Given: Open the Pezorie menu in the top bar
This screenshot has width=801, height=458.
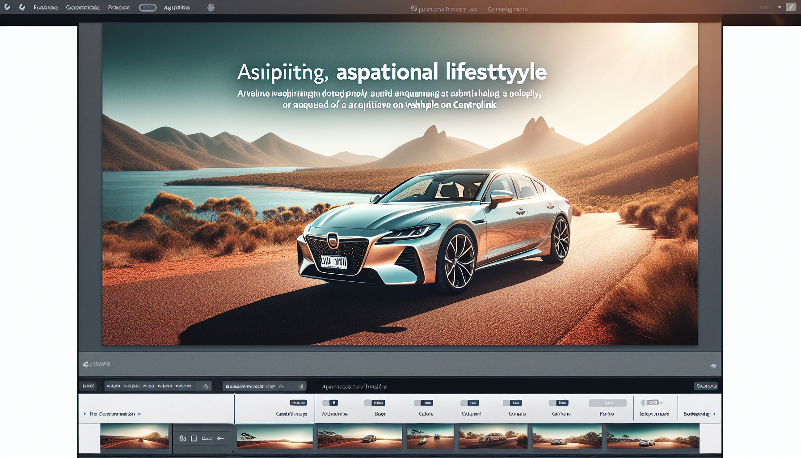Looking at the screenshot, I should (119, 8).
